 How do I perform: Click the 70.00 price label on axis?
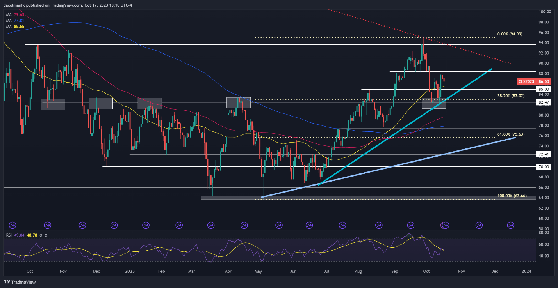click(544, 167)
